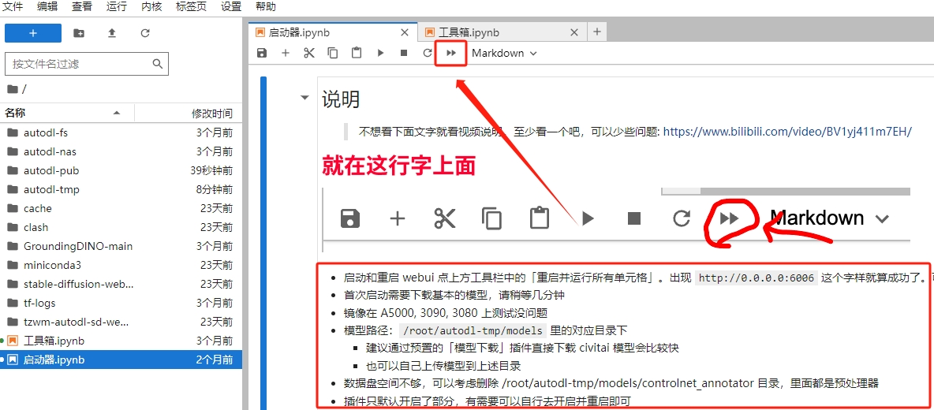
Task: Open the 帮助 menu
Action: 266,6
